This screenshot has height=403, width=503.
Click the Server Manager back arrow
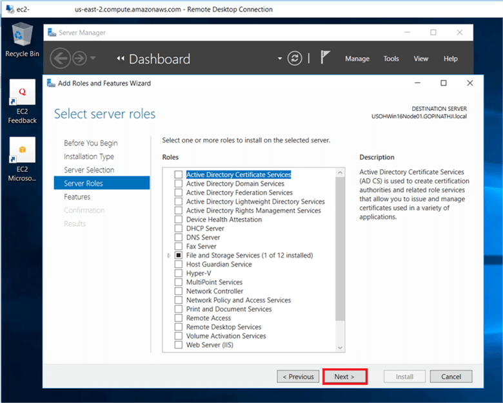(x=60, y=59)
